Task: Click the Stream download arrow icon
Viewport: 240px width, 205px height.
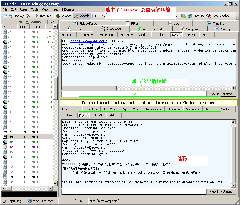Action: coord(58,16)
